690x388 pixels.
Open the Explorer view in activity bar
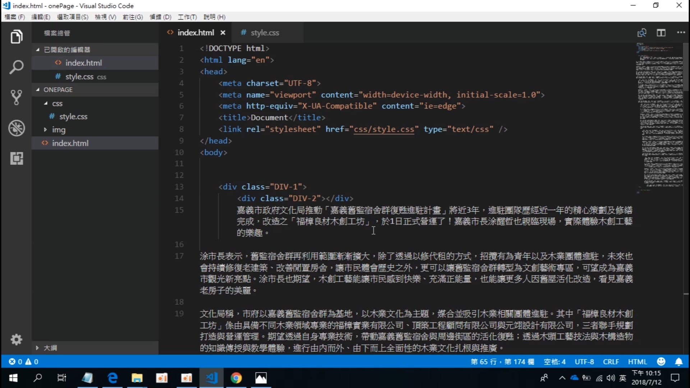16,37
